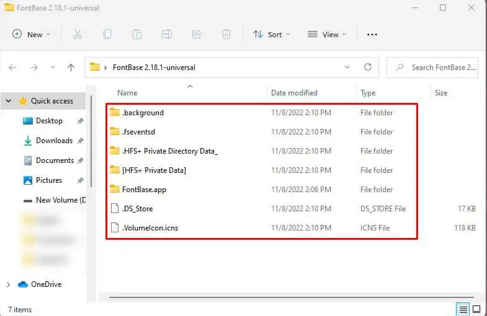
Task: Click the Rename icon in toolbar
Action: [167, 34]
